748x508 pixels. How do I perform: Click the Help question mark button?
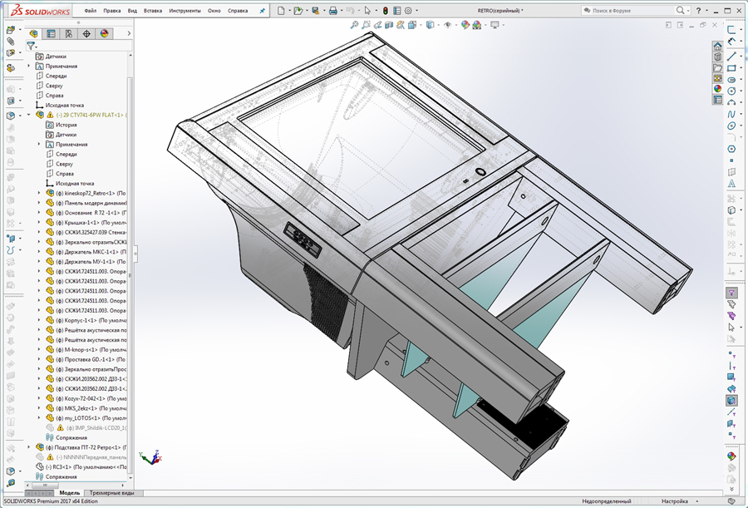pos(699,11)
